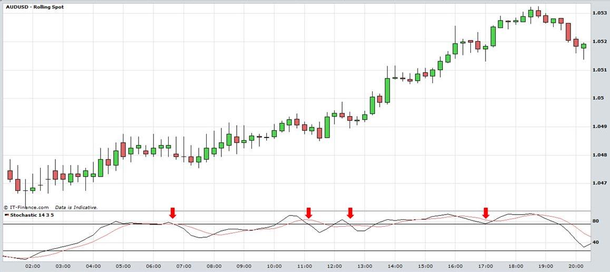Click the 80 level on stochastic axis
The image size is (610, 272).
click(595, 221)
